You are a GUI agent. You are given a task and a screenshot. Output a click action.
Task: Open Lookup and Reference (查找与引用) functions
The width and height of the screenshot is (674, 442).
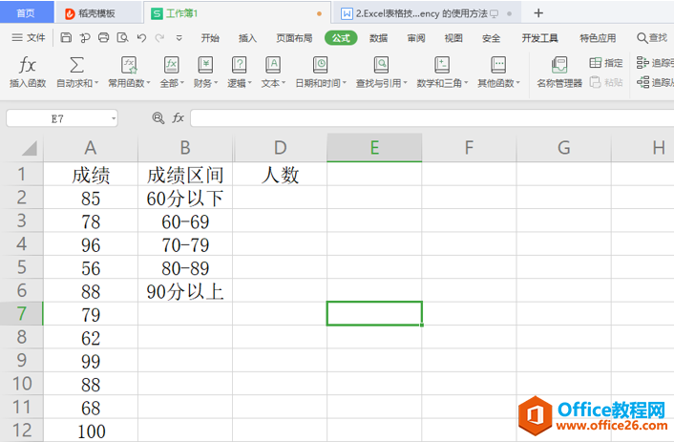[x=381, y=72]
